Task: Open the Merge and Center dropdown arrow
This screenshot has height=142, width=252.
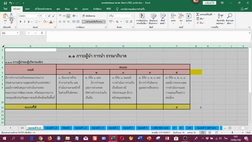Action: click(x=104, y=22)
